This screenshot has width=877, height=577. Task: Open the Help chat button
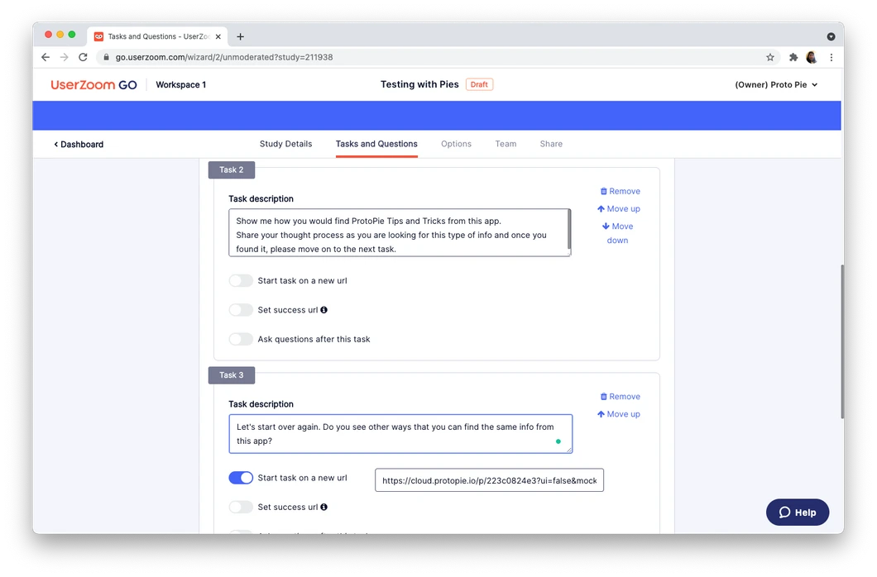(798, 513)
